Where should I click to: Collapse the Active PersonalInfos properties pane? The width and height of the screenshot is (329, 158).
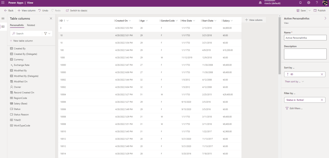click(325, 19)
